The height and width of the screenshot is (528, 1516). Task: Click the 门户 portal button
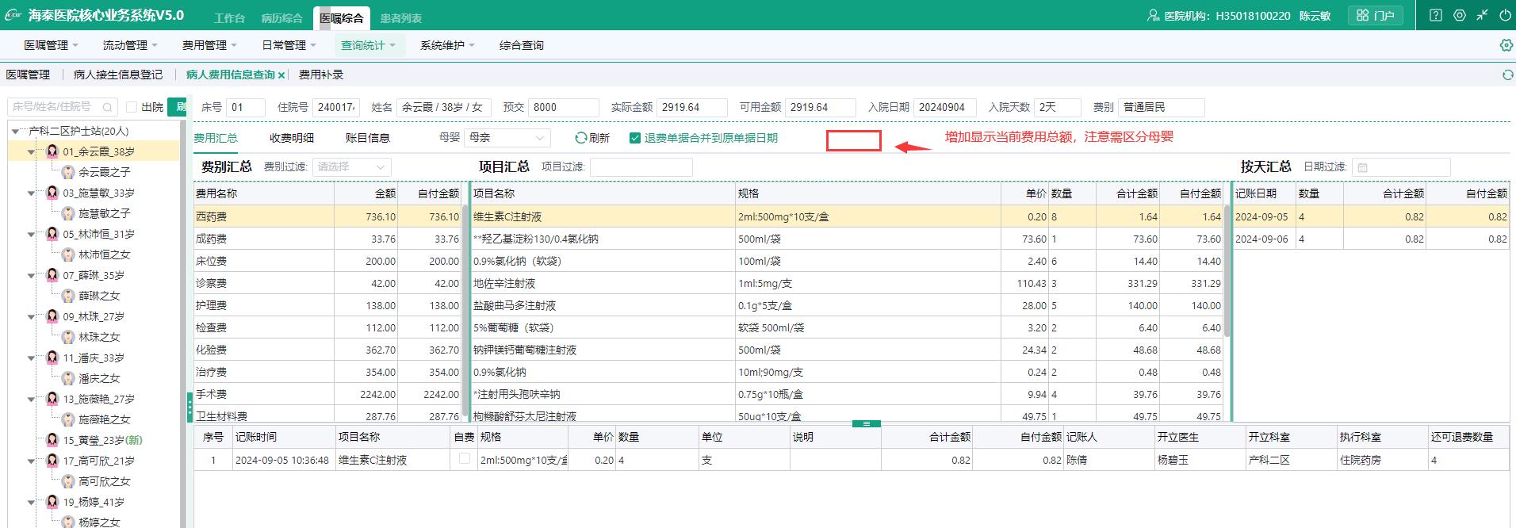(x=1376, y=15)
